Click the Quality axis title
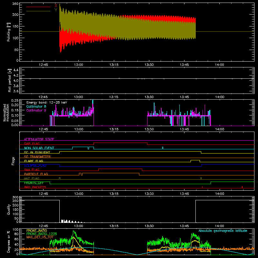The image size is (258, 258). pos(9,209)
